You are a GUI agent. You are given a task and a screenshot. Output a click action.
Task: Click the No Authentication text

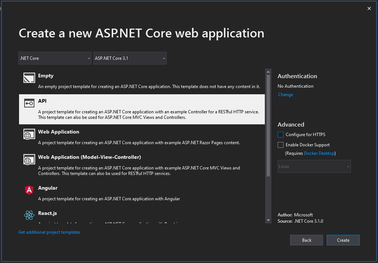[296, 86]
